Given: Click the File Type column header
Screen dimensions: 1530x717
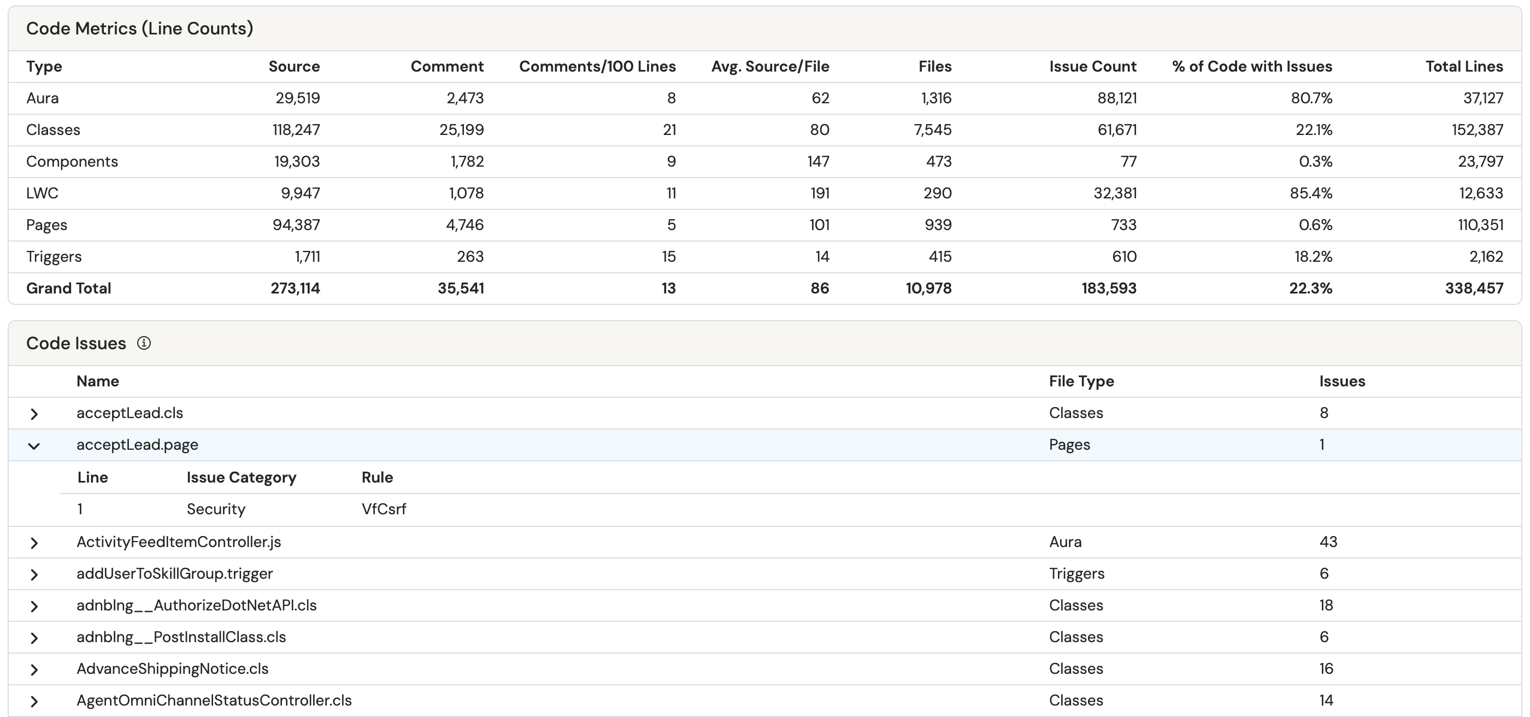Looking at the screenshot, I should (1081, 381).
